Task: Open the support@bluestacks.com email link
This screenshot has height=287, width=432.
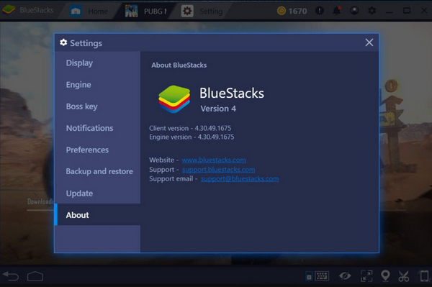Action: click(x=240, y=178)
